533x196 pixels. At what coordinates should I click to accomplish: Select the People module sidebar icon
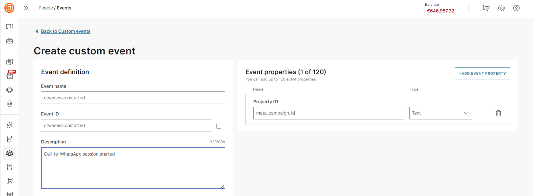pos(9,153)
